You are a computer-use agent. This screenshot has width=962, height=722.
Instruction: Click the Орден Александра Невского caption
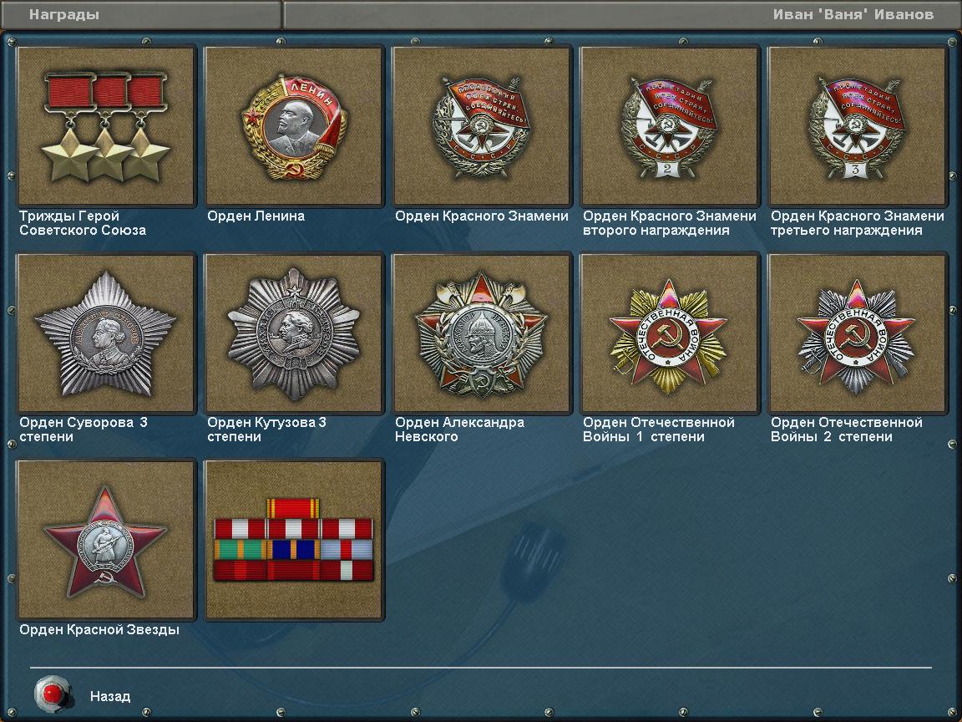[459, 430]
